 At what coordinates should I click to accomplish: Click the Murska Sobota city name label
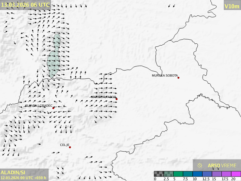(x=165, y=76)
